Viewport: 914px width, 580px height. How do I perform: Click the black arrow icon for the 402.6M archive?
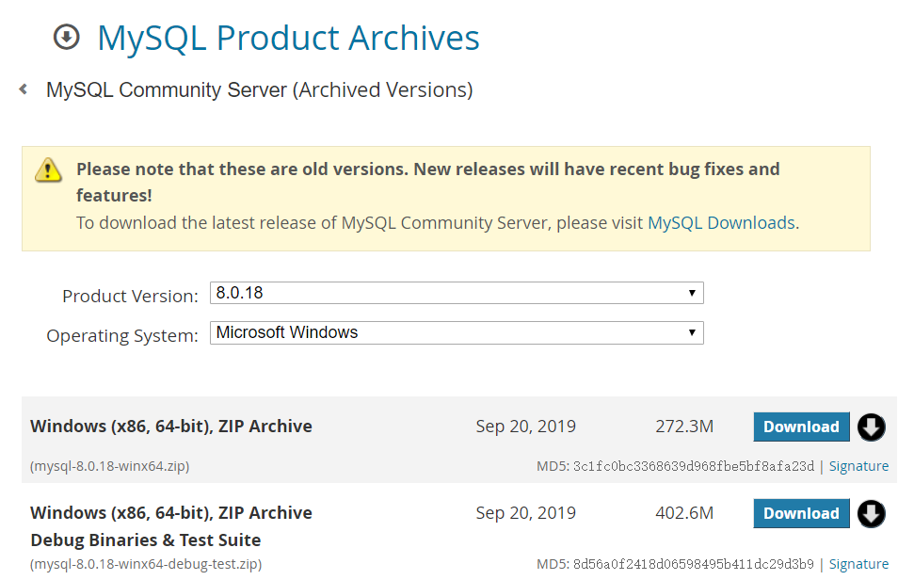(x=871, y=514)
